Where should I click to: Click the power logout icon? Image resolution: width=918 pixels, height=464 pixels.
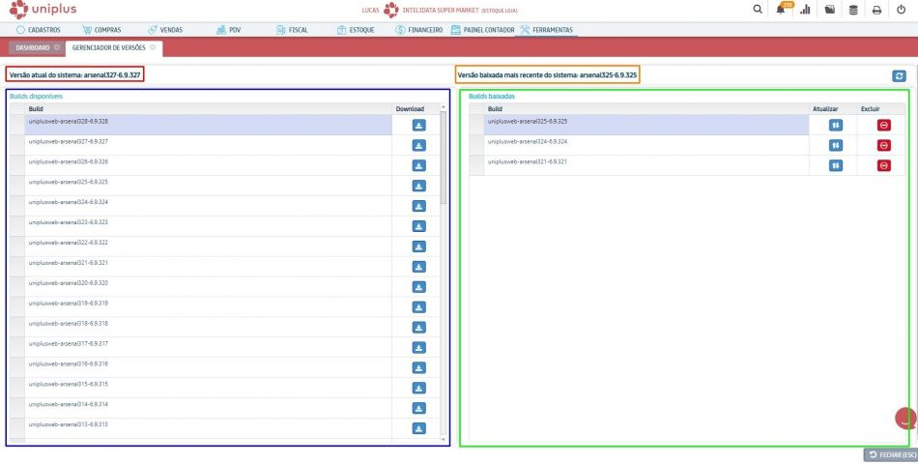pos(901,11)
